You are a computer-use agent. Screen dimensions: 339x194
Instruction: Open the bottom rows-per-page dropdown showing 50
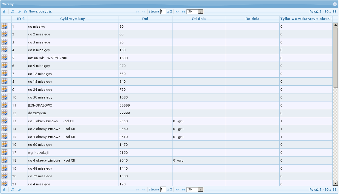click(195, 190)
